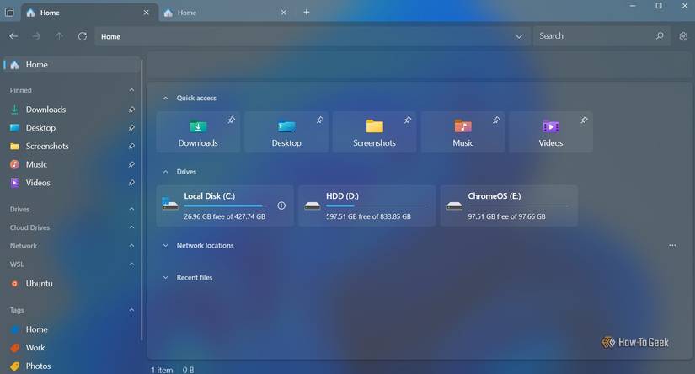Switch to the second Home tab
The image size is (695, 374).
(225, 13)
